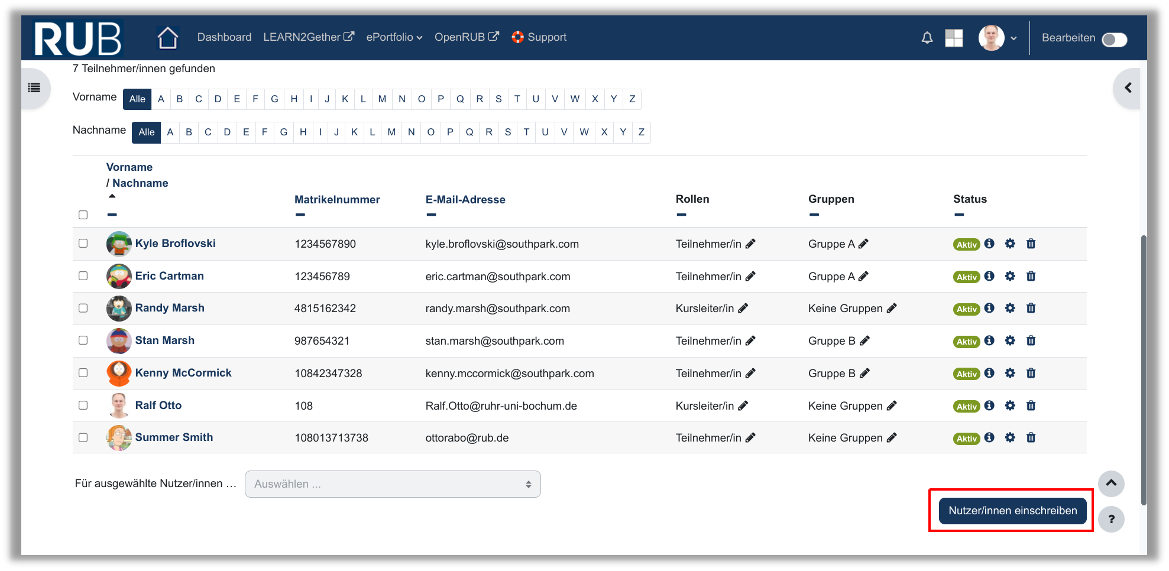The width and height of the screenshot is (1169, 571).
Task: Click Nutzer/innen einschreiben button
Action: click(1012, 511)
